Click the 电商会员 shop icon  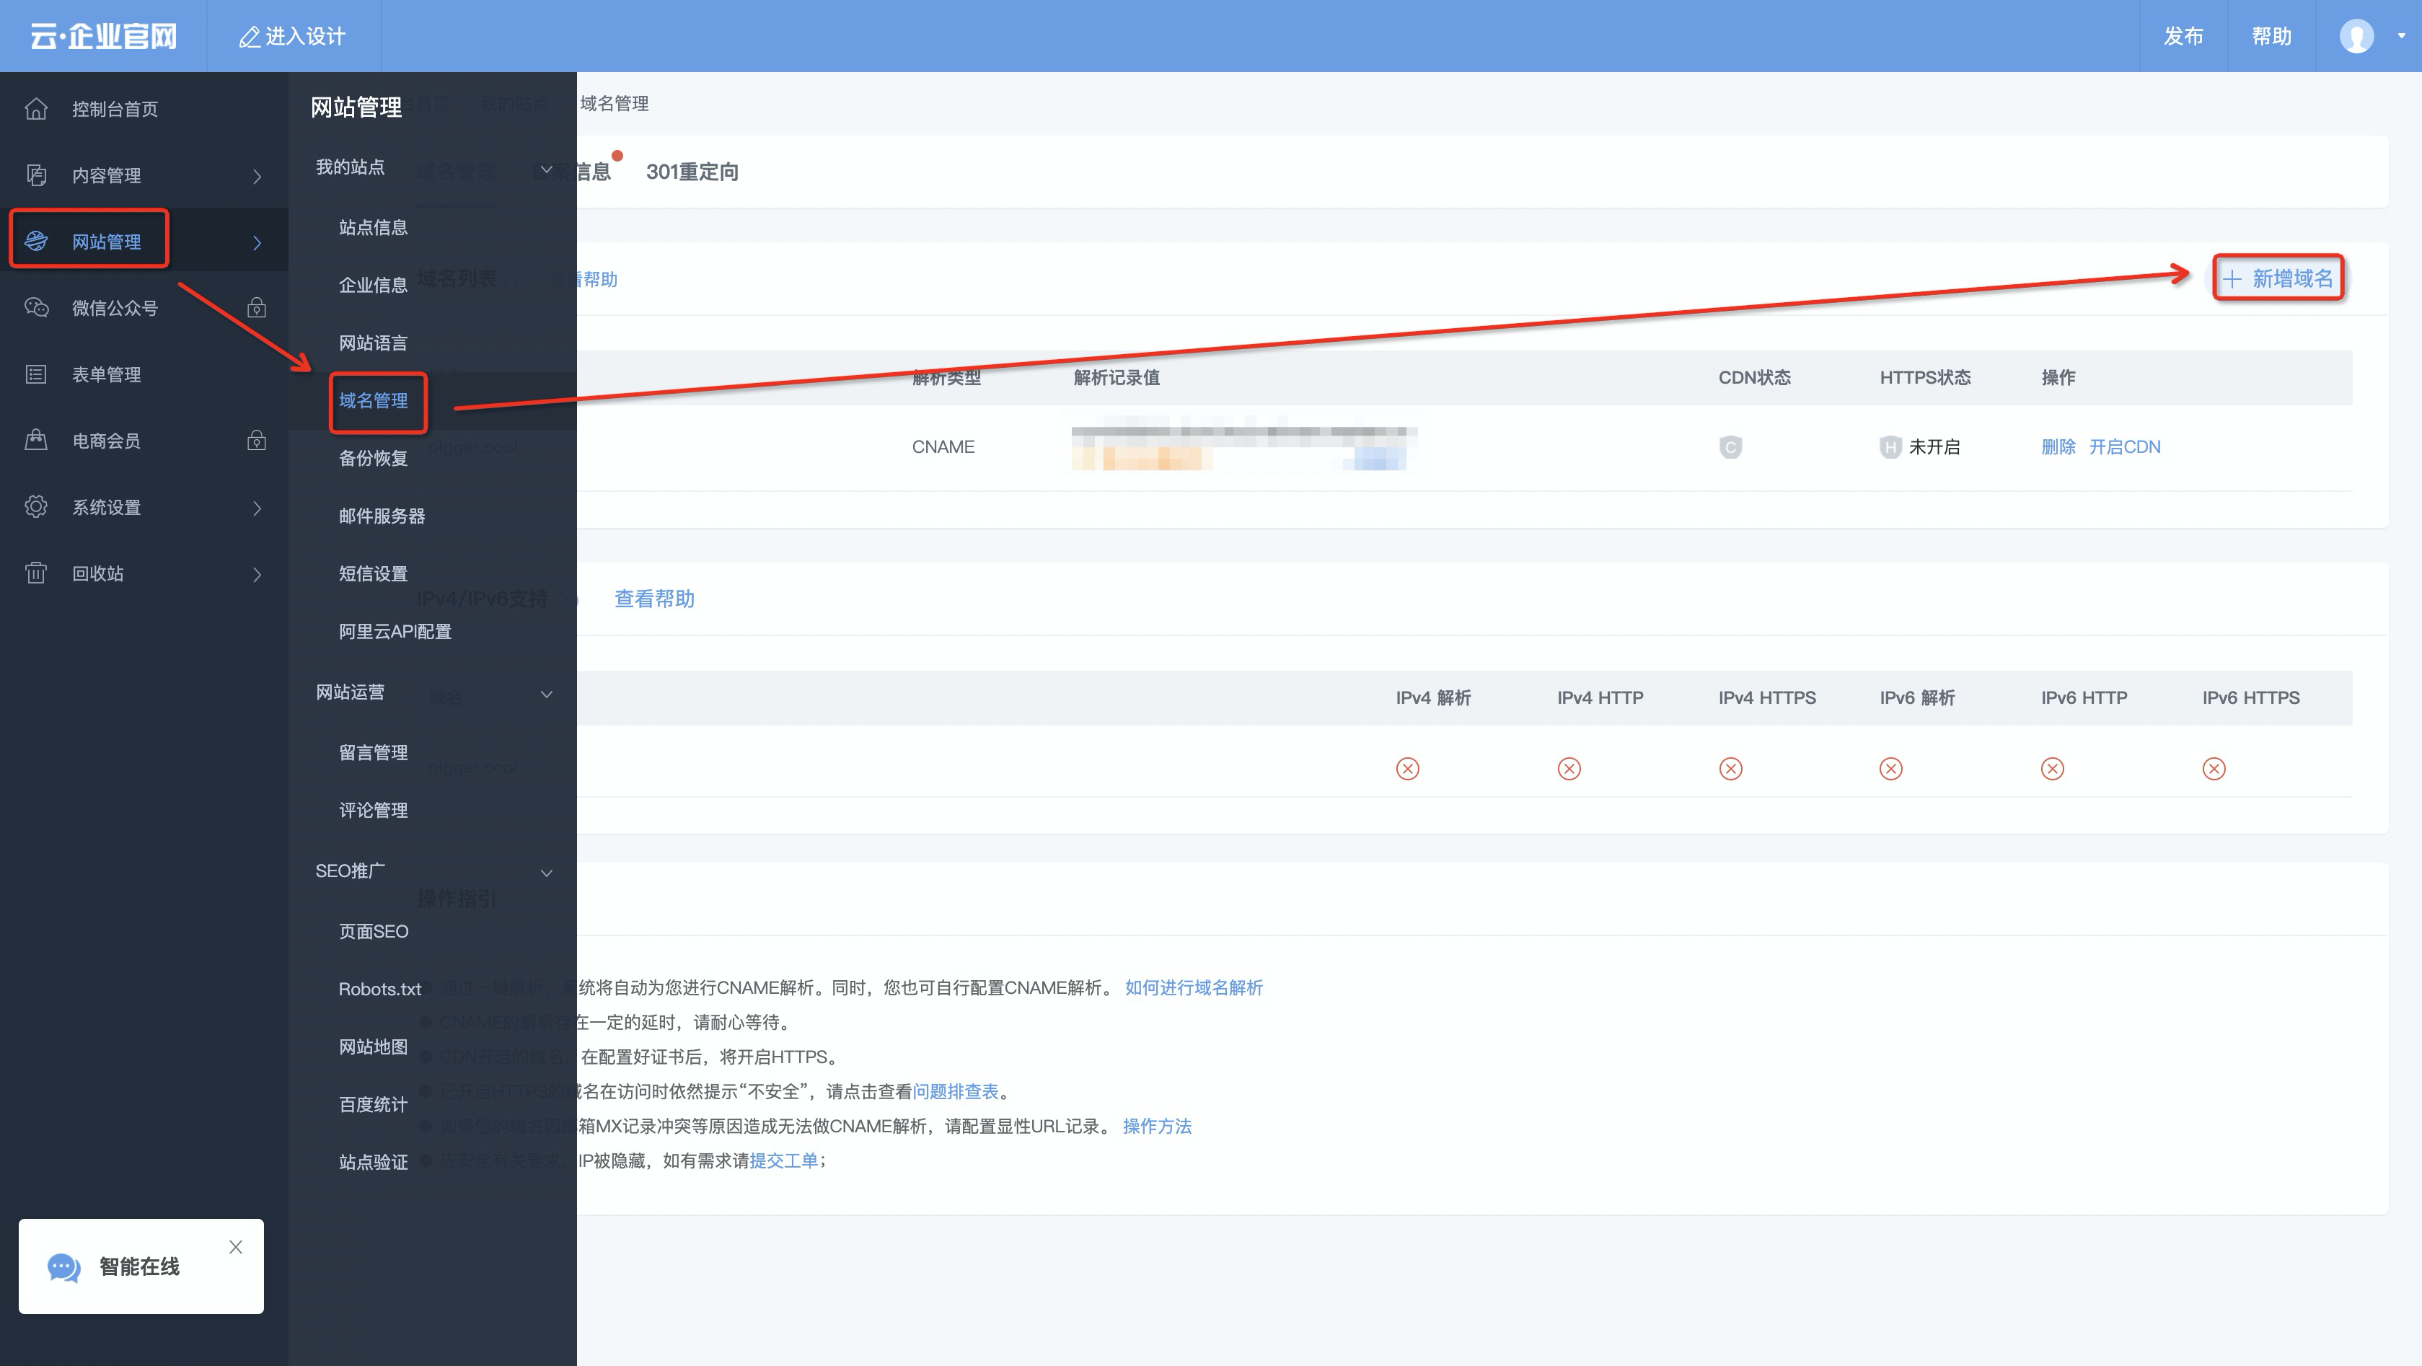(x=36, y=440)
